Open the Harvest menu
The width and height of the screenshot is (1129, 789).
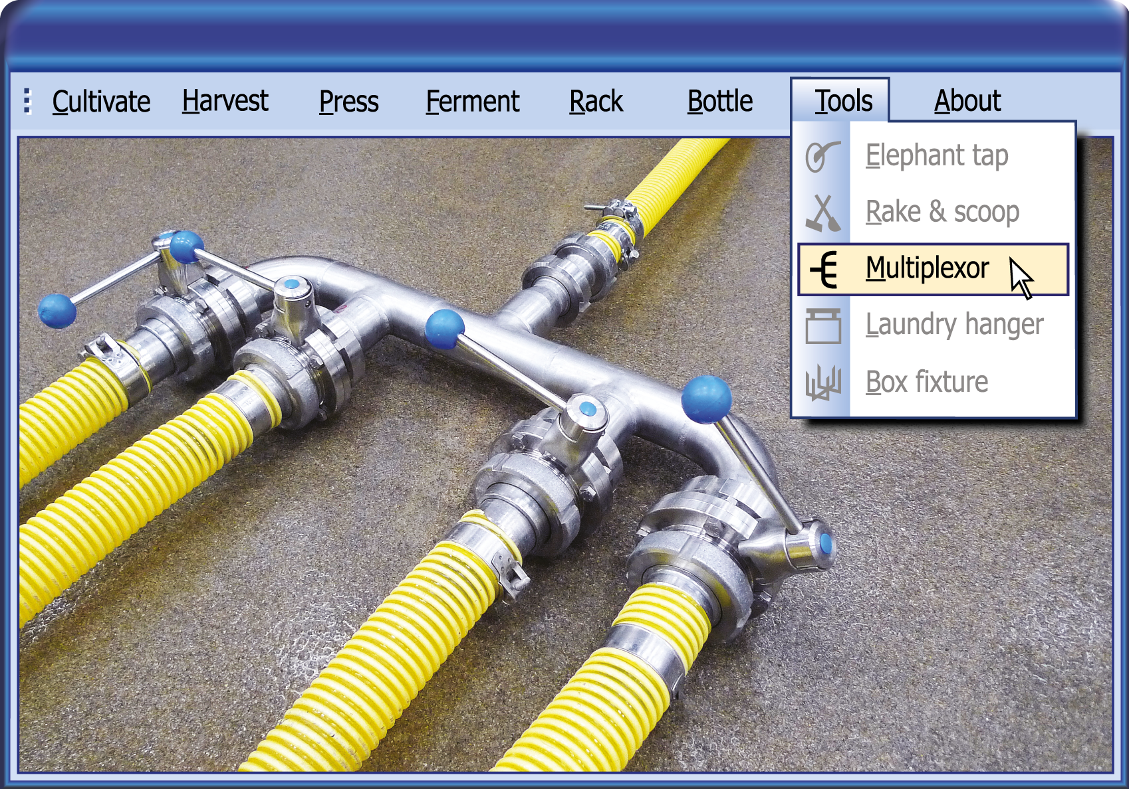click(225, 102)
